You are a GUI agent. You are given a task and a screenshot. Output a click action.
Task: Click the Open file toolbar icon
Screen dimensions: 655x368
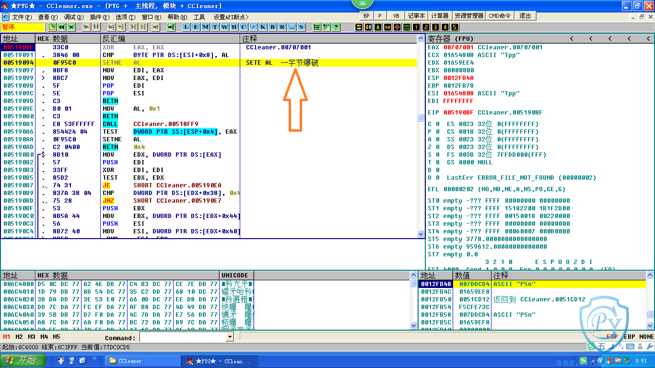52,27
